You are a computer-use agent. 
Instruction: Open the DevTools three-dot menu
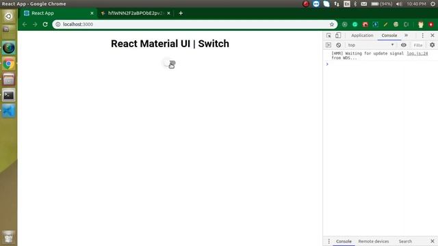point(423,36)
